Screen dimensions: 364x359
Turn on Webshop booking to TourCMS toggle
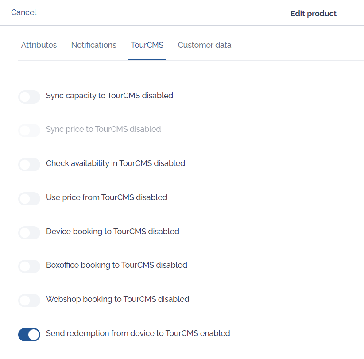29,301
